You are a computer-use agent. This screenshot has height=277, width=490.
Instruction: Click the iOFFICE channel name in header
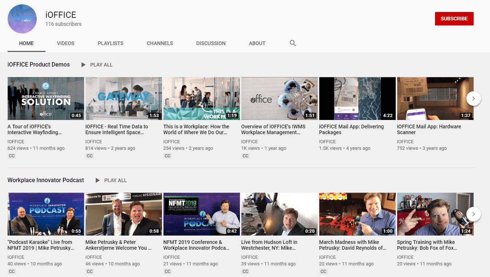pos(61,15)
